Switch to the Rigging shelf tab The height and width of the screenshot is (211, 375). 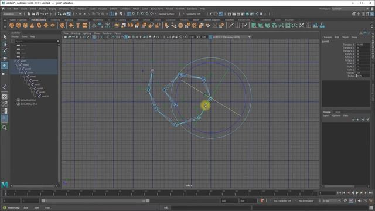click(x=69, y=20)
